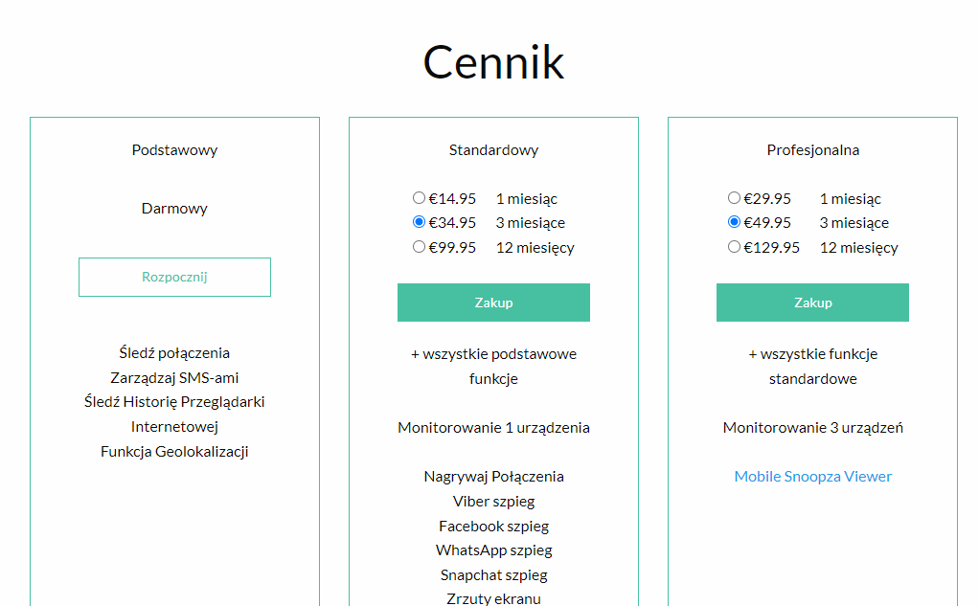
Task: Select the €34.95 3 months Standard radio
Action: pyautogui.click(x=419, y=222)
